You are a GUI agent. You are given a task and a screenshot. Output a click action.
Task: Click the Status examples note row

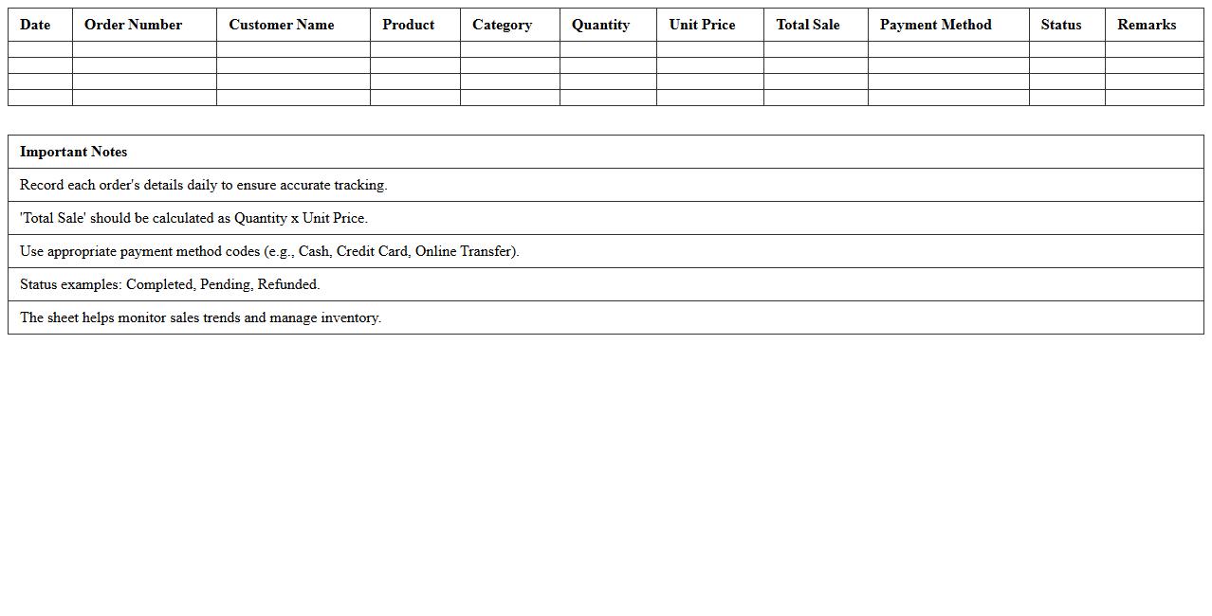pyautogui.click(x=170, y=284)
